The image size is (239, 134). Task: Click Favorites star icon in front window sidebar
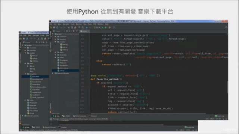50,112
